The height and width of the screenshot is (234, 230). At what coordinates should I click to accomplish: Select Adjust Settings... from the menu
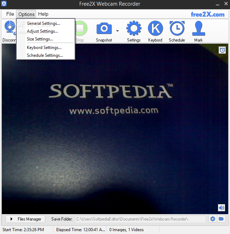pos(46,31)
